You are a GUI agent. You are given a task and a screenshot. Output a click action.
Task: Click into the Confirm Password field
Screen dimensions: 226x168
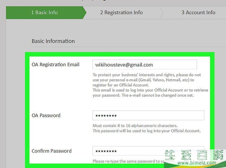coord(148,151)
